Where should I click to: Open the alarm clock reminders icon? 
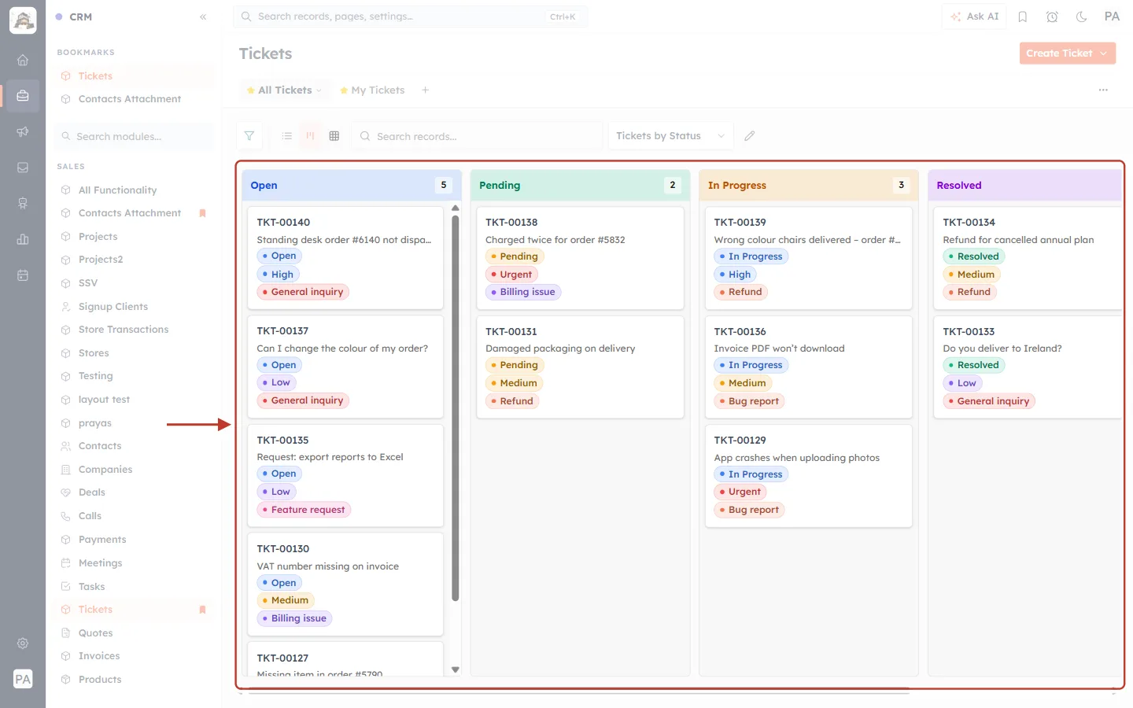(1052, 17)
